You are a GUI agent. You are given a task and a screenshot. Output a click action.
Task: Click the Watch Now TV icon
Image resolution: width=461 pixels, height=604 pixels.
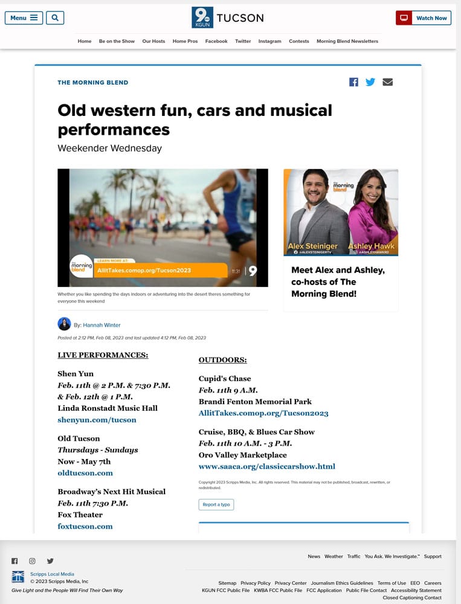pos(404,18)
